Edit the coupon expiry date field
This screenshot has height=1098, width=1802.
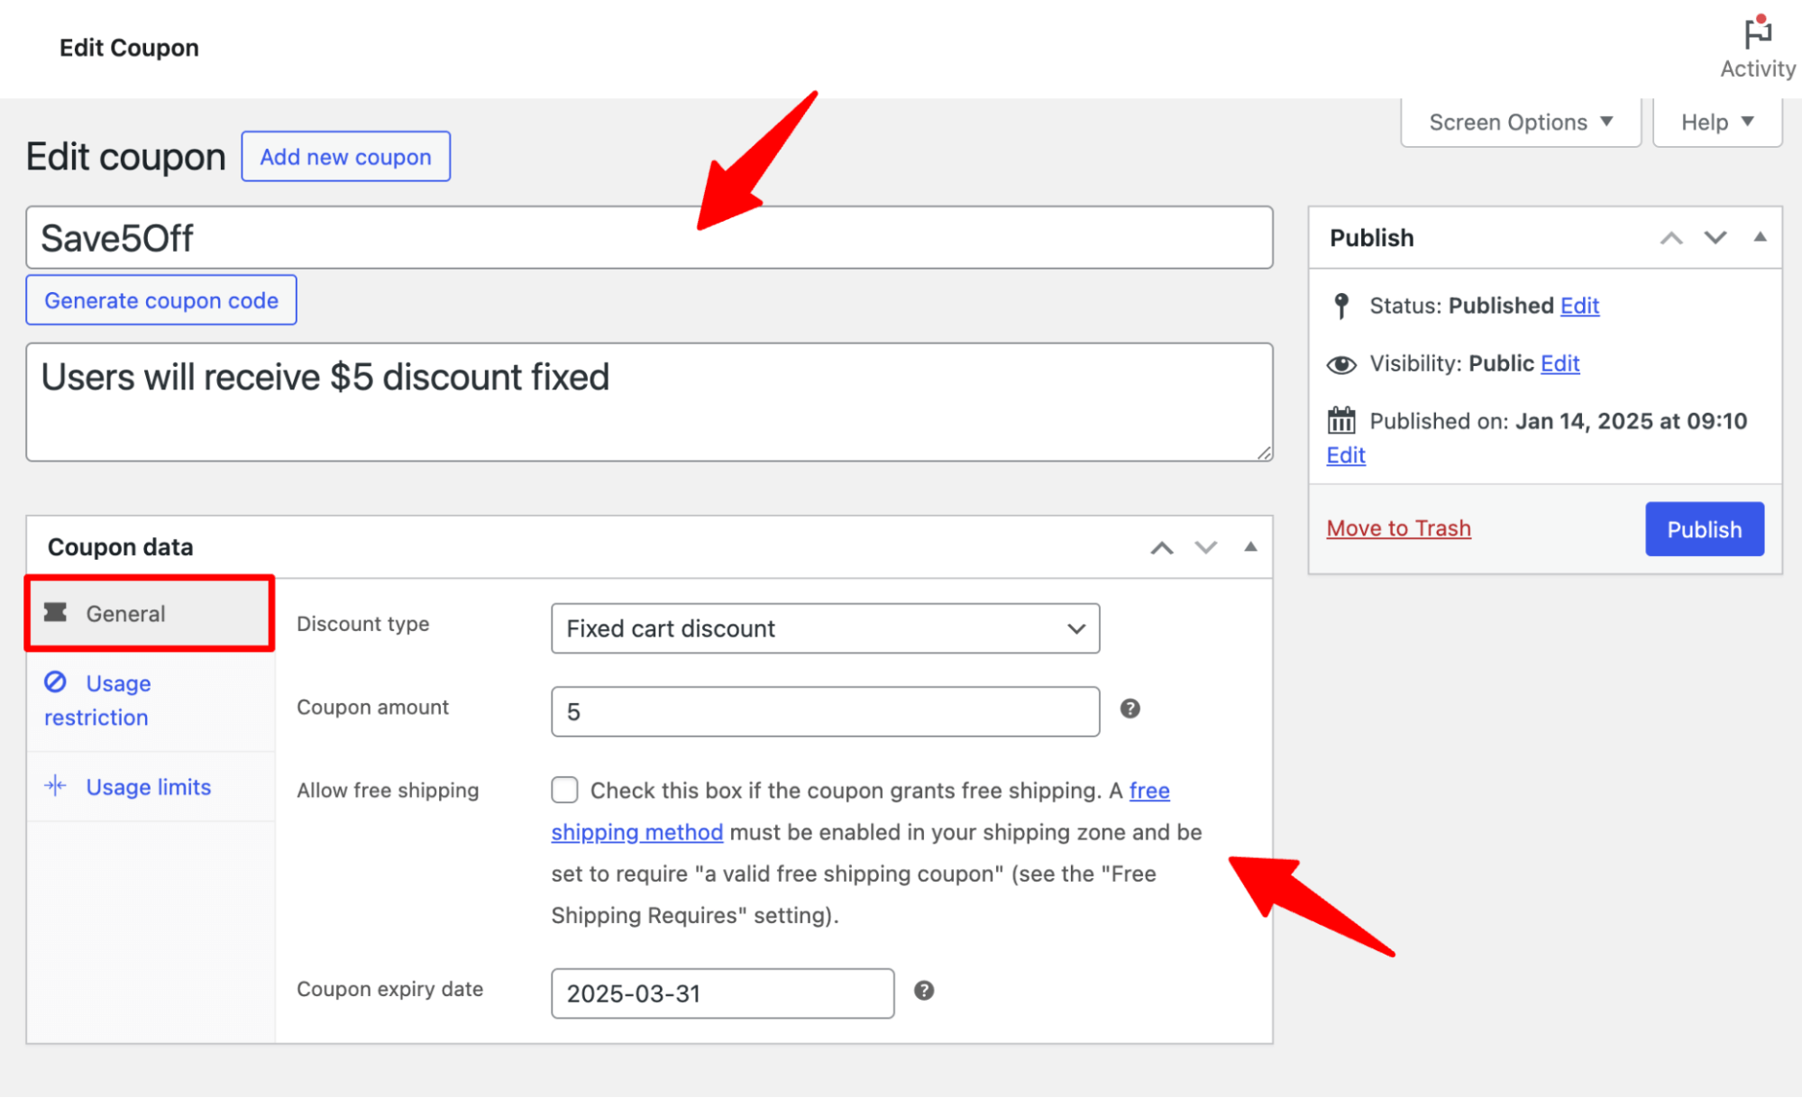(721, 991)
